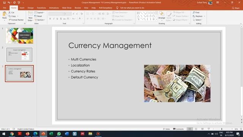
Task: Click the Copy button
Action: (x=12, y=16)
